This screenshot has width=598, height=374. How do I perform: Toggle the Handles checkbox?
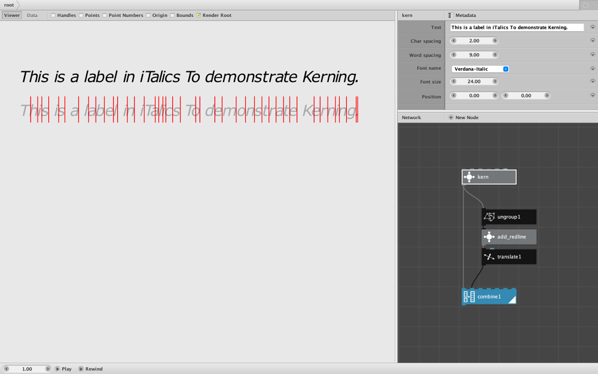click(x=53, y=16)
